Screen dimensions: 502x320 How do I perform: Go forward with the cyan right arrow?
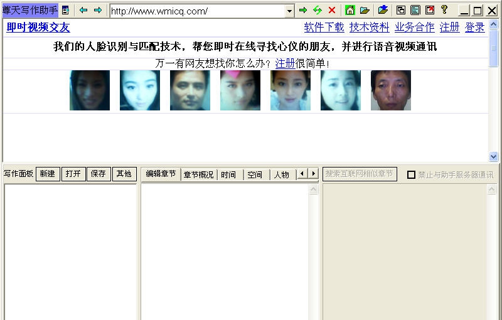click(x=98, y=10)
